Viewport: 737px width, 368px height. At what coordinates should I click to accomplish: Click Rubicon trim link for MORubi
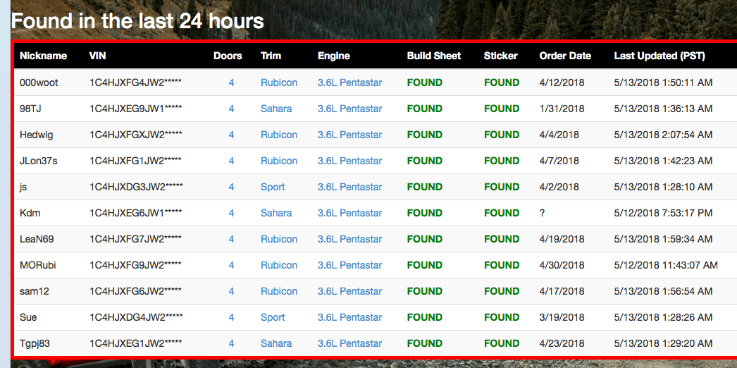279,265
